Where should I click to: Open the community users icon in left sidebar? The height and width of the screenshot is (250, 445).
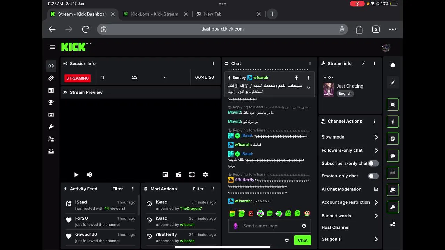tap(51, 139)
